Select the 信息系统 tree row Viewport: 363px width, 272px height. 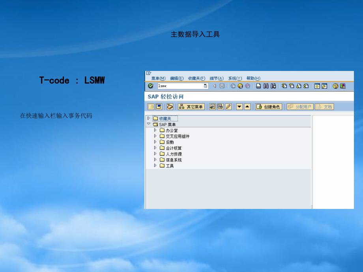point(170,160)
